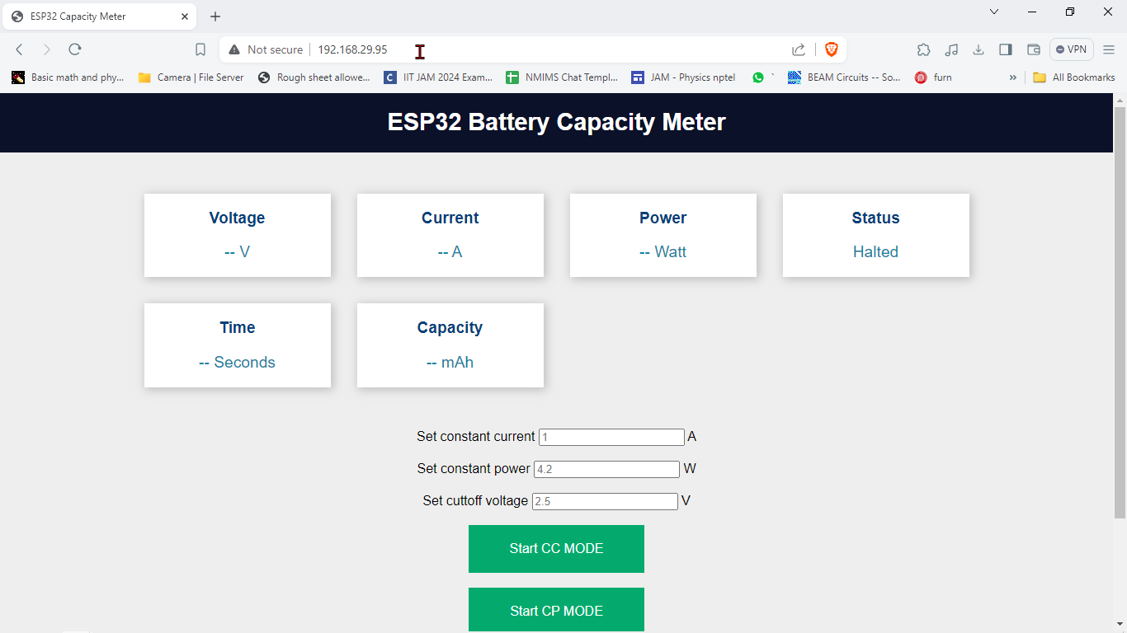Click the Start CP MODE button
1127x633 pixels.
(556, 611)
